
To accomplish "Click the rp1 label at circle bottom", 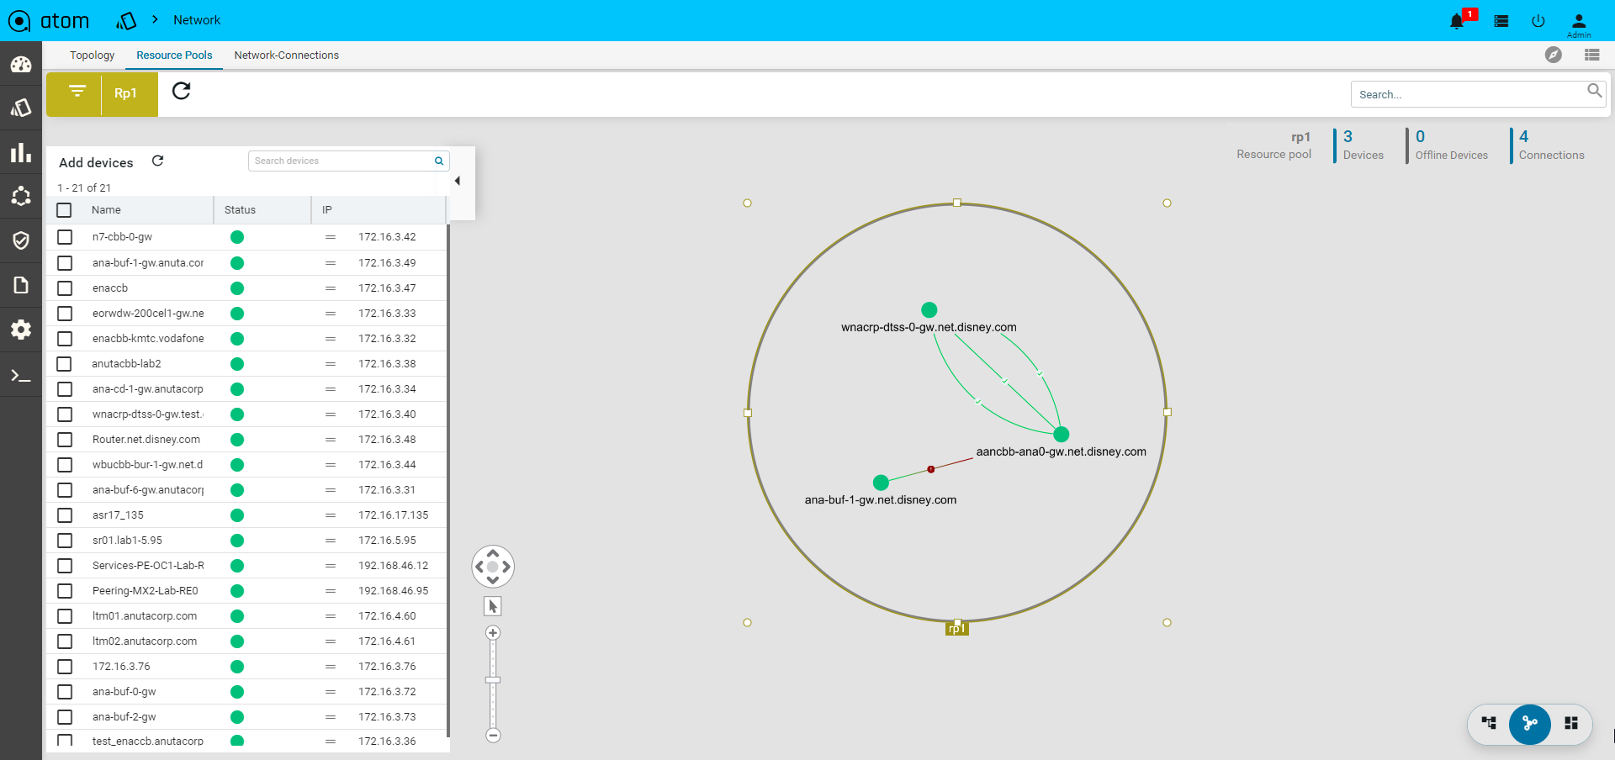I will [x=957, y=629].
